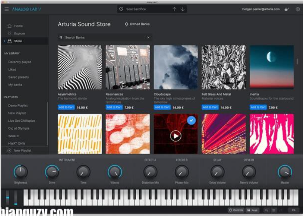
Task: Click the Brightness knob
Action: 21,172
